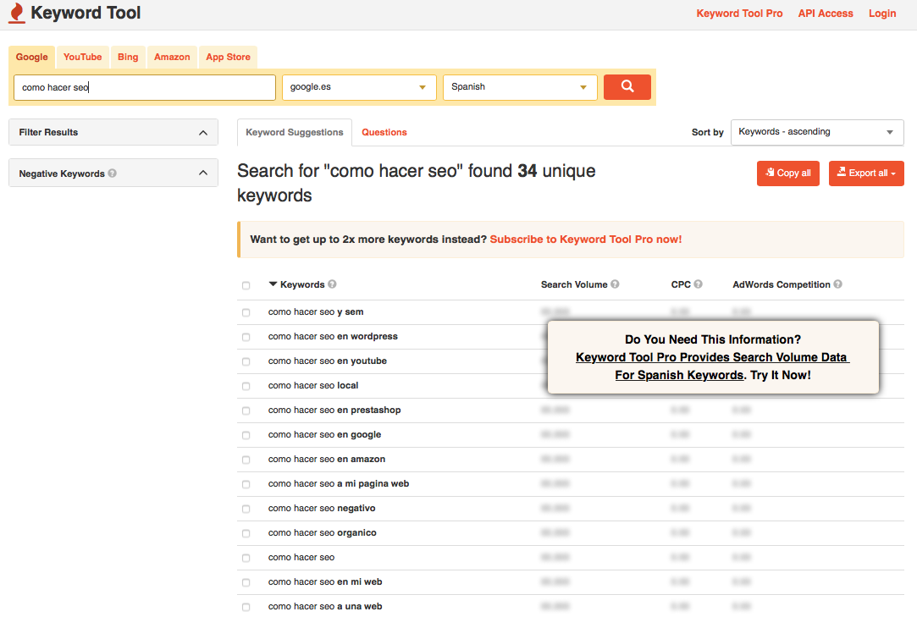Viewport: 917px width, 617px height.
Task: Click keyword "como hacer seo organico"
Action: [323, 532]
